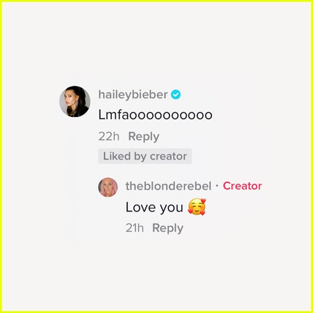Open theblonderebel's pink-haired avatar
This screenshot has width=313, height=313.
108,187
